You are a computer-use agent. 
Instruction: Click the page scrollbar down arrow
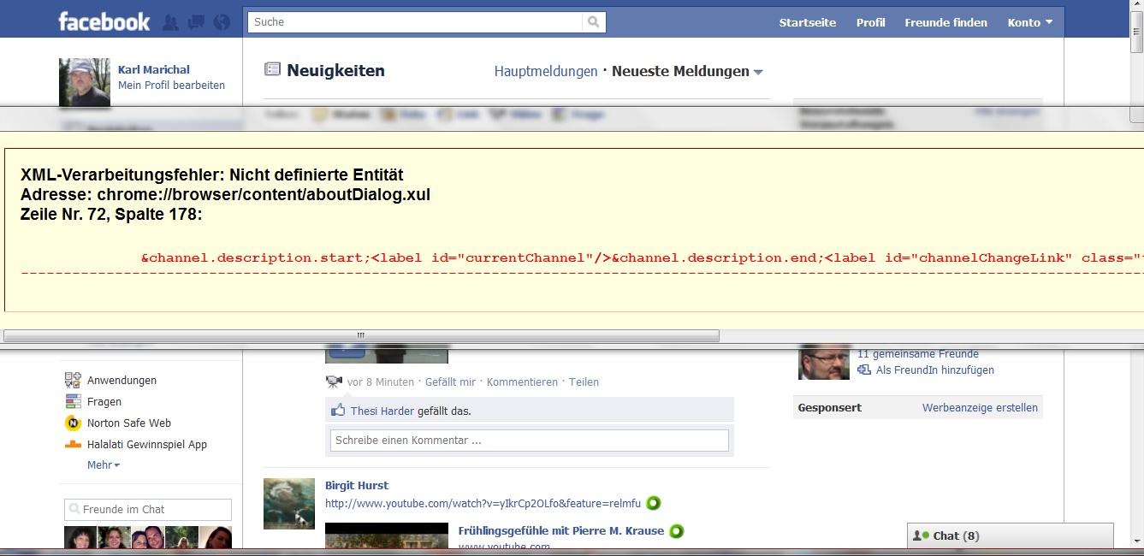tap(1136, 541)
